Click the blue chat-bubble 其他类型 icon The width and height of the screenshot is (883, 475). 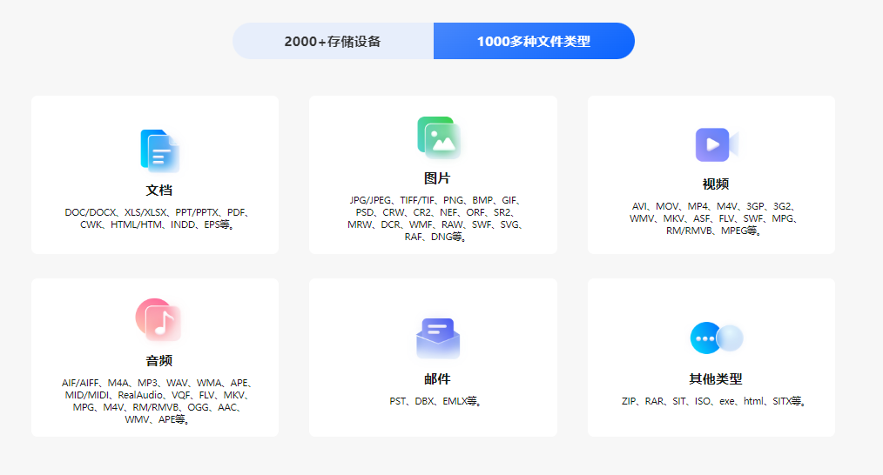point(717,338)
